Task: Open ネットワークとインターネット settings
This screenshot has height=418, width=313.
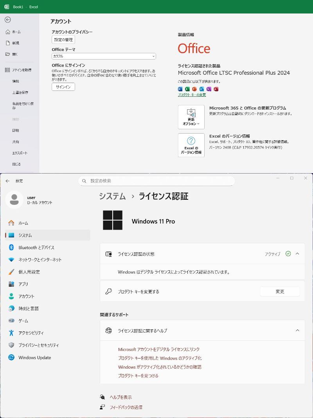Action: click(x=48, y=260)
